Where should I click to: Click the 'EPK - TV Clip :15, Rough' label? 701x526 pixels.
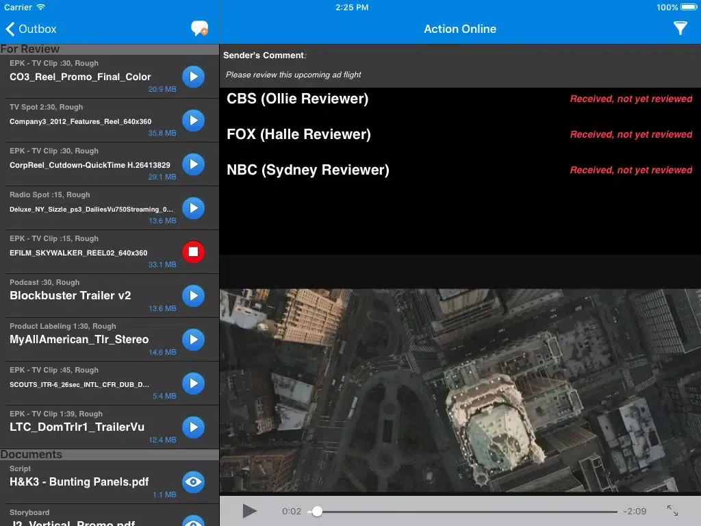(54, 239)
